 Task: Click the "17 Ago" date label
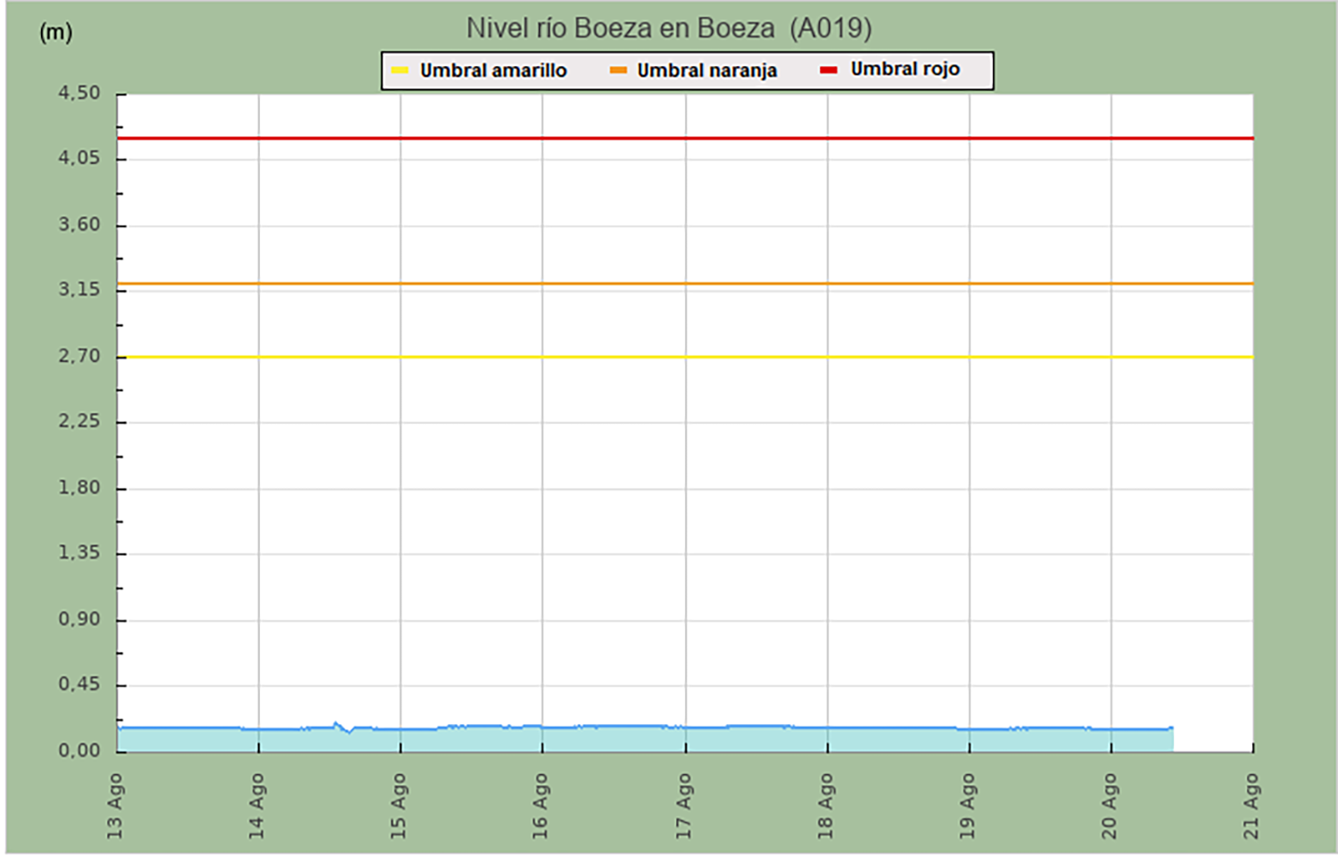[x=683, y=806]
